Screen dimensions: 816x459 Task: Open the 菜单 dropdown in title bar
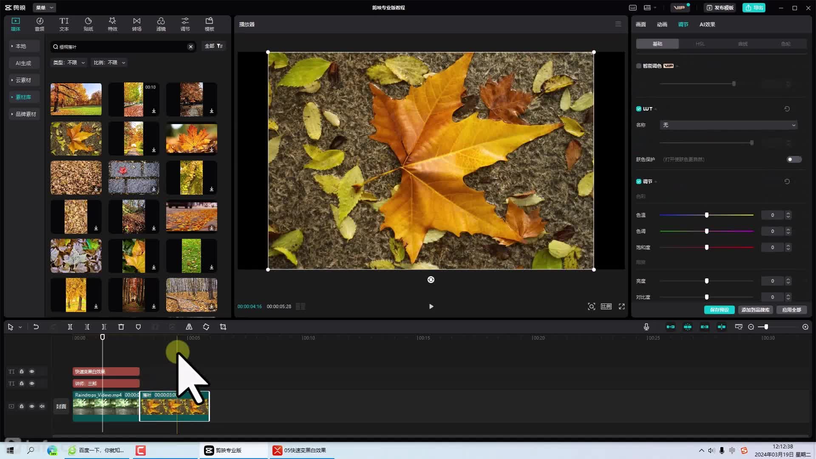click(44, 8)
